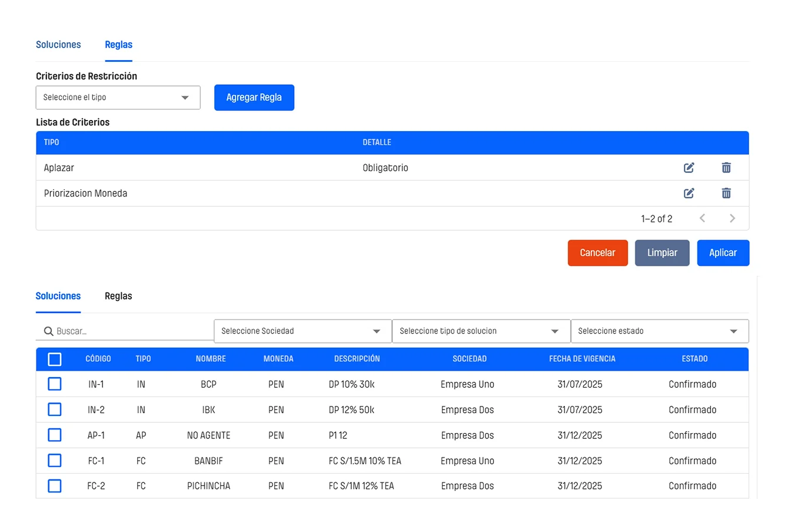Open the Seleccione el tipo dropdown
This screenshot has height=526, width=788.
(x=118, y=98)
